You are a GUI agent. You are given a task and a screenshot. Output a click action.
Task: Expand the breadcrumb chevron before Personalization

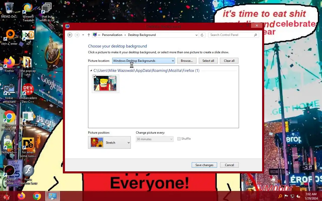99,35
